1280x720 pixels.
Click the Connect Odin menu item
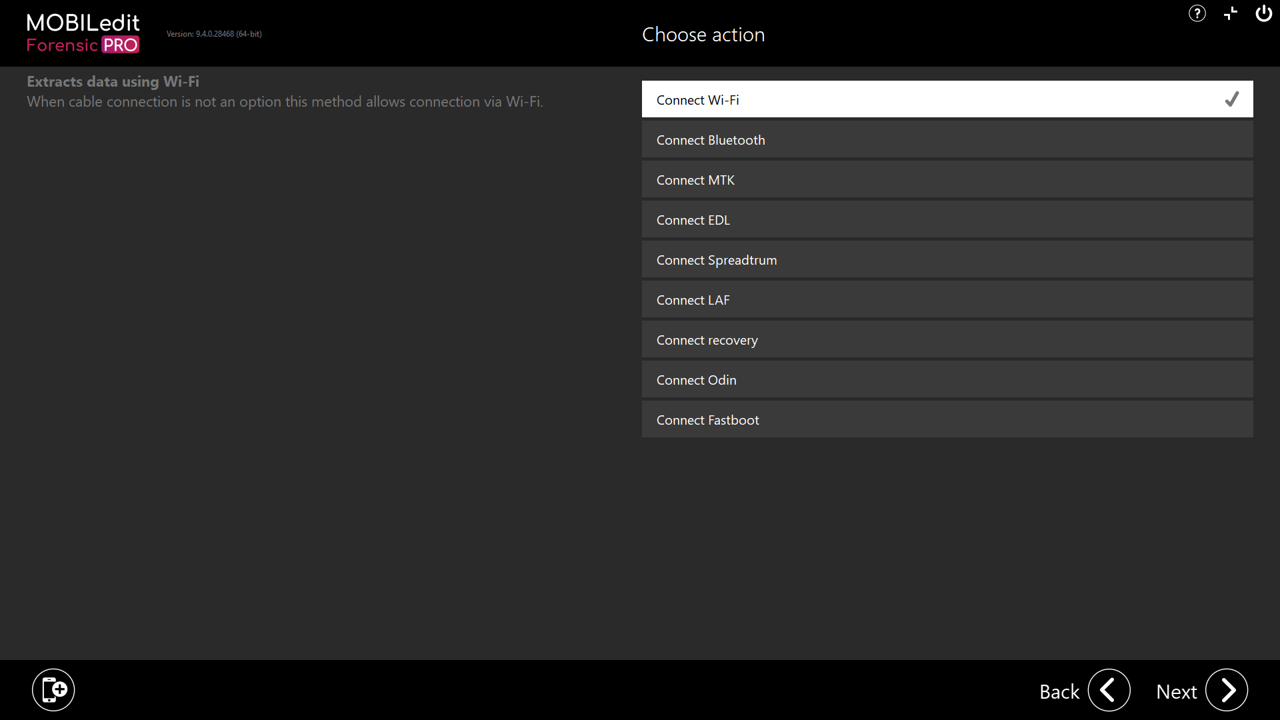[x=948, y=380]
